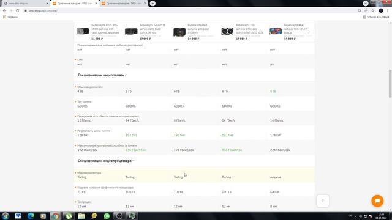Screen dimensions: 392x220
Task: Open the ASUS ROG STRIX GTX 1650 product thumbnail
Action: pos(83,31)
